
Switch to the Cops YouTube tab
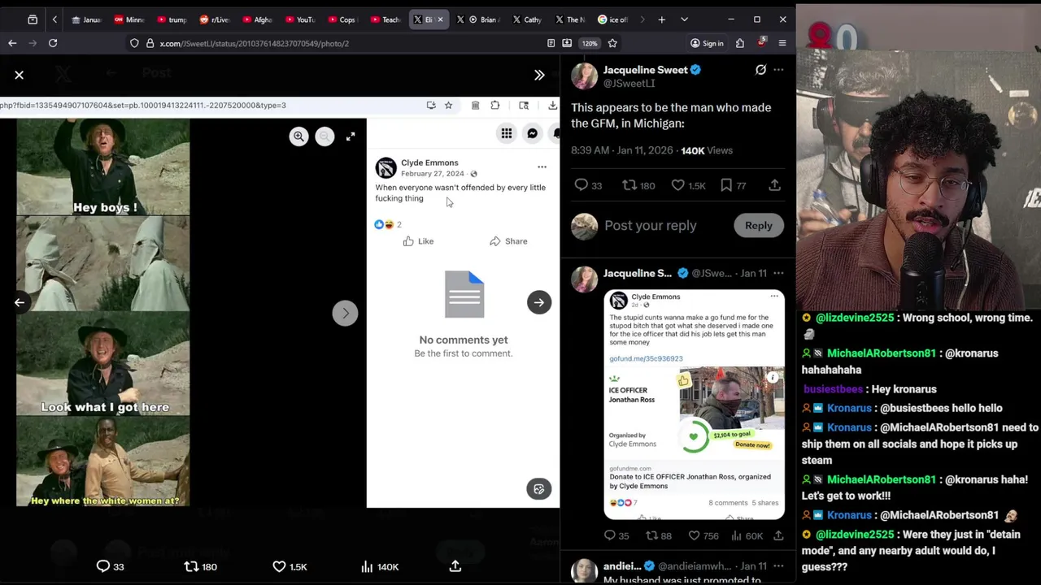tap(342, 19)
